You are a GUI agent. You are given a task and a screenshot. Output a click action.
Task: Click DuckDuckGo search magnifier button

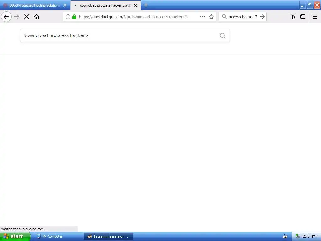coord(223,35)
